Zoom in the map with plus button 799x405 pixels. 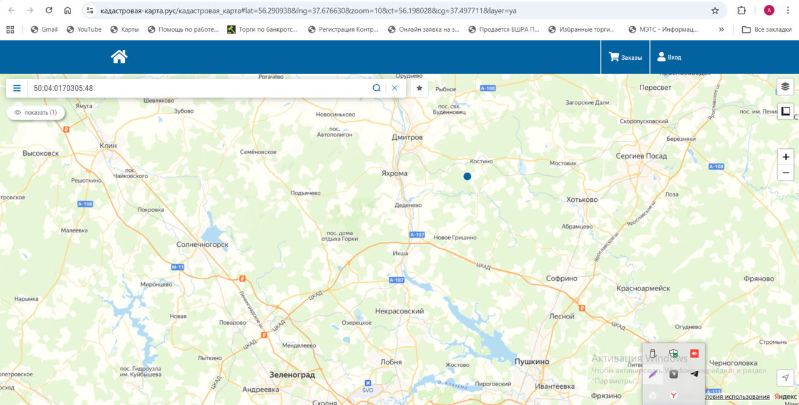pyautogui.click(x=785, y=157)
